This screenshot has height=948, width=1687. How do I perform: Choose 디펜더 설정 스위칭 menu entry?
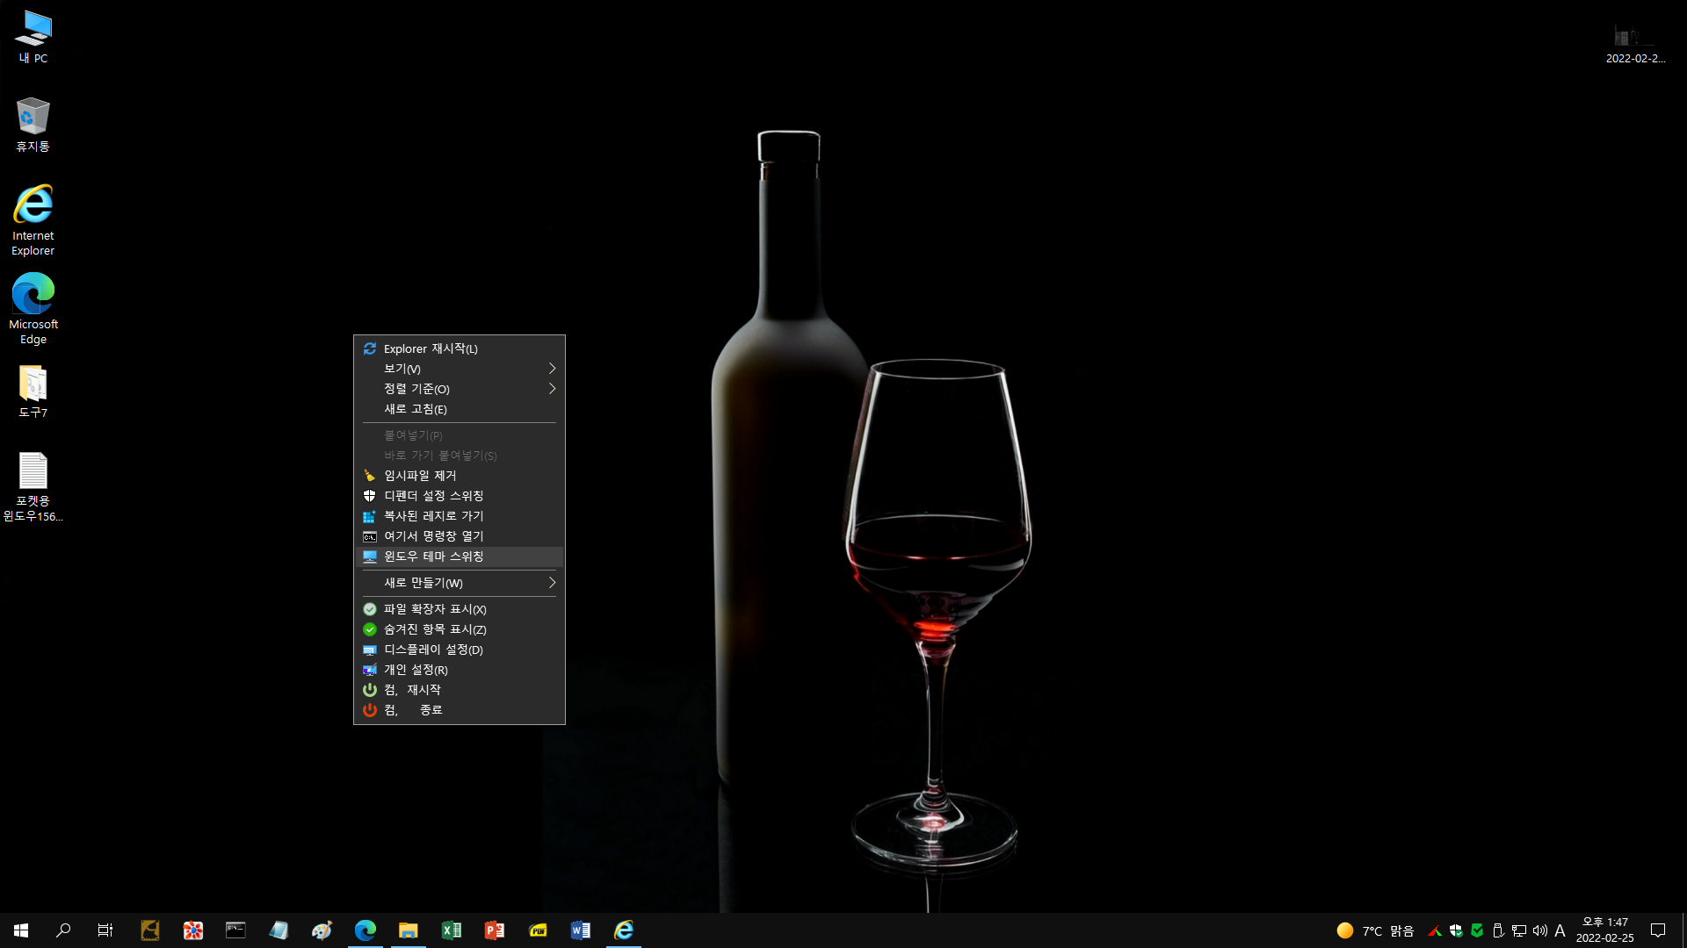[x=460, y=496]
